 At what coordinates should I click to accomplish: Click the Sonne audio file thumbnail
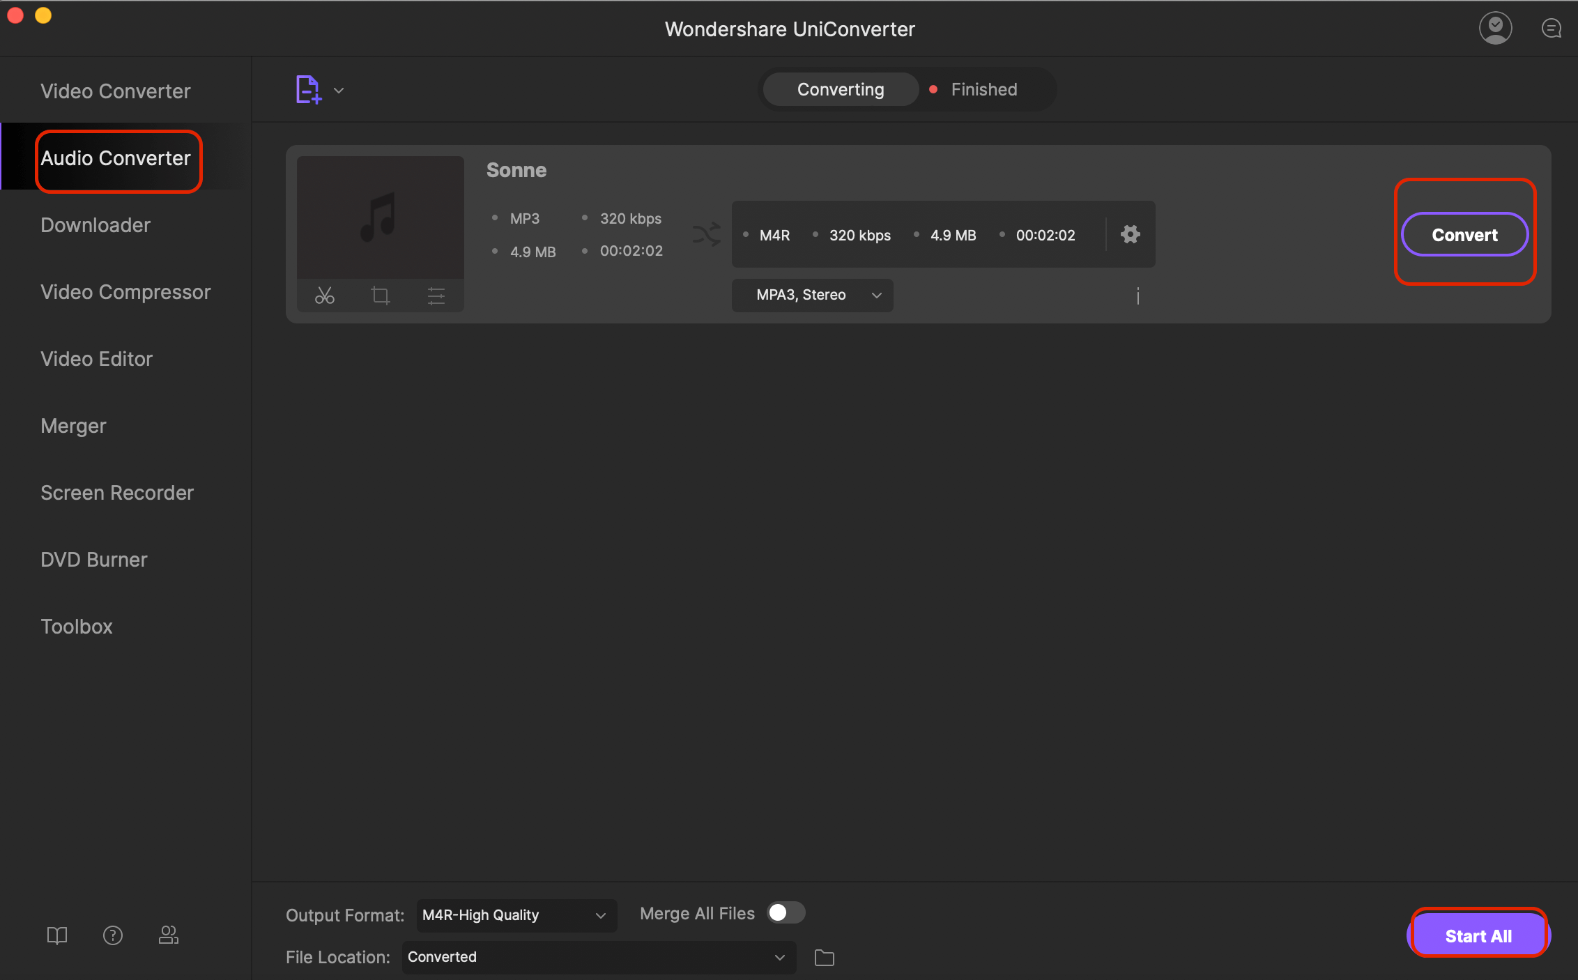(x=379, y=217)
